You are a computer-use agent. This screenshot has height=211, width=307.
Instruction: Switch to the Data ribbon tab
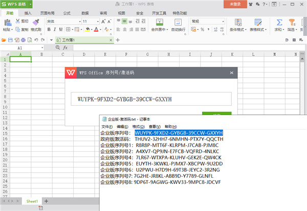[x=85, y=13]
